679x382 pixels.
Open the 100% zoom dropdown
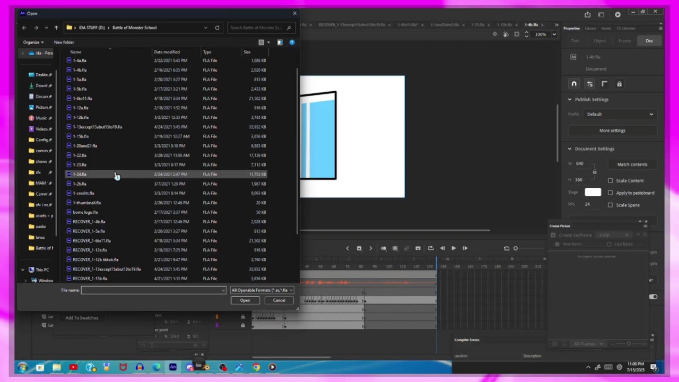tap(554, 34)
